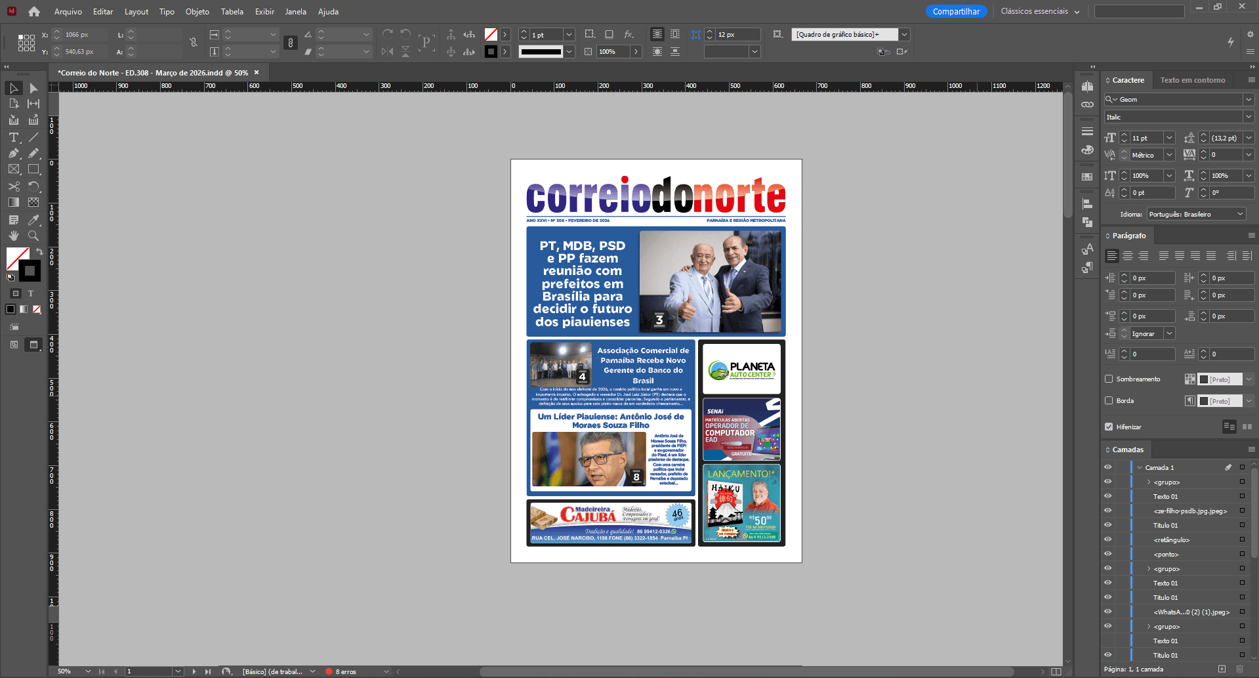Go to next page arrow
1259x678 pixels.
[x=194, y=671]
